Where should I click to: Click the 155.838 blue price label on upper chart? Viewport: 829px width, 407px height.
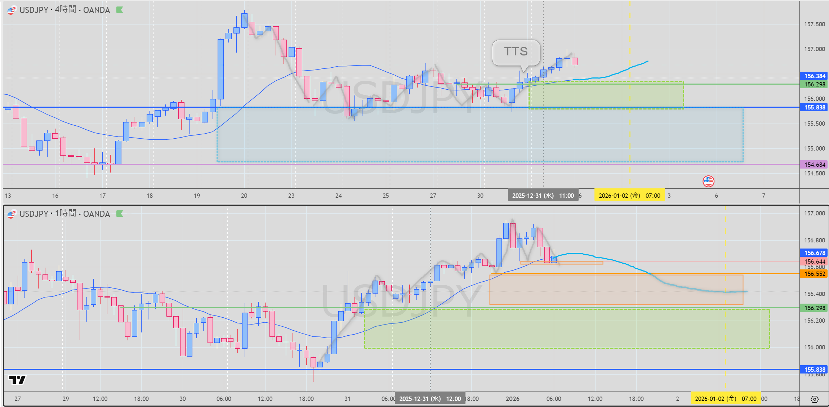tap(814, 107)
